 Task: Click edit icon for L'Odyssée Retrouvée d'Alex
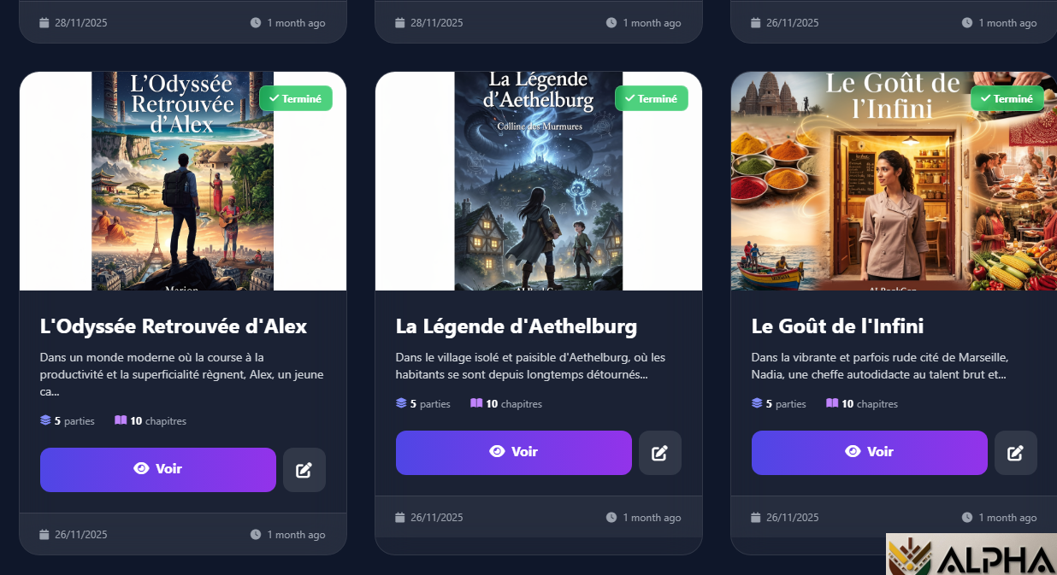pos(304,470)
